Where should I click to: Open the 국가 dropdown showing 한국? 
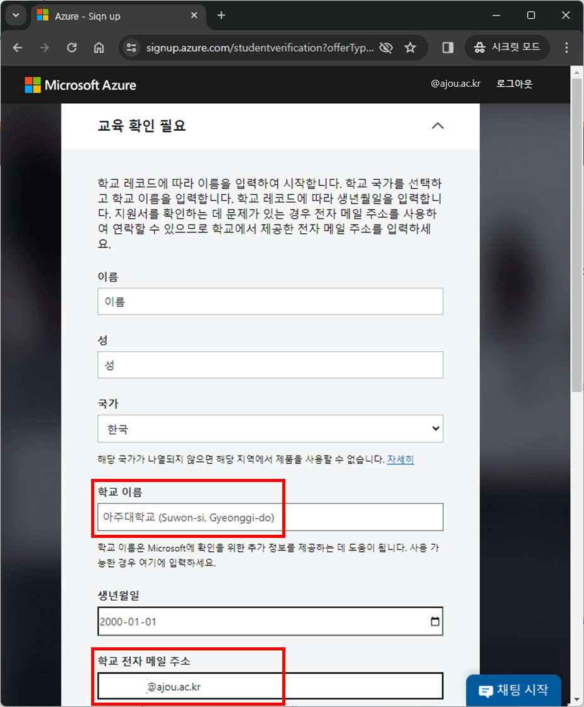click(x=270, y=429)
